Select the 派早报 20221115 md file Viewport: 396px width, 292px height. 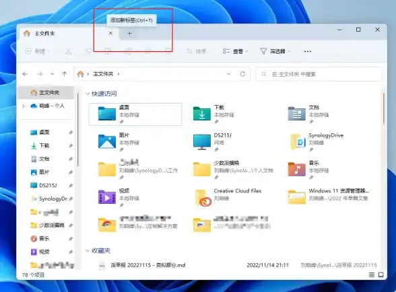pos(147,265)
